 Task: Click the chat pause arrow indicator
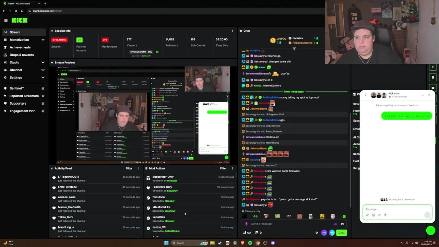(294, 48)
